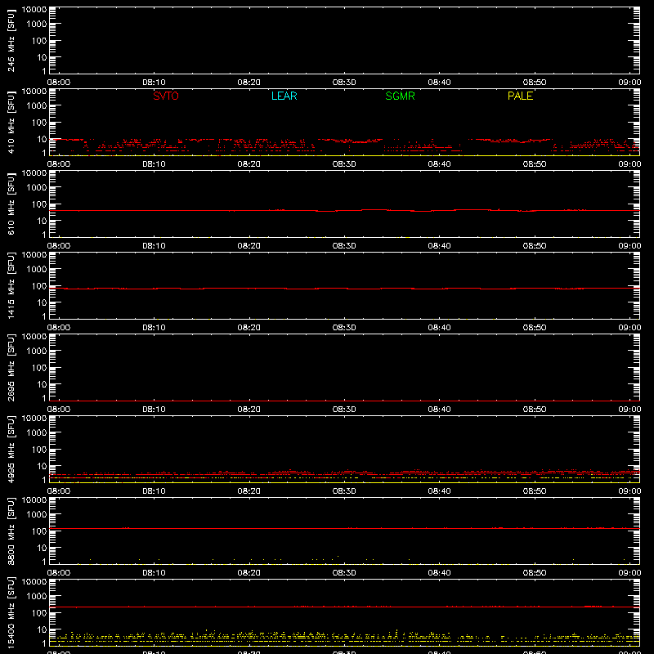Image resolution: width=654 pixels, height=654 pixels.
Task: Click the yellow PALE legend label
Action: (x=520, y=96)
